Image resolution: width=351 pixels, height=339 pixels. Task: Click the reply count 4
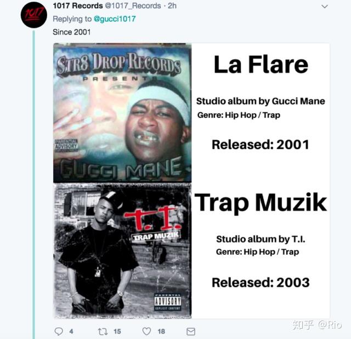[x=71, y=331]
